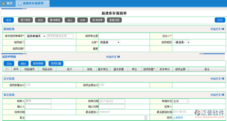Image resolution: width=227 pixels, height=121 pixels.
Task: Select the 新建库存报损单 tab
Action: coord(33,4)
